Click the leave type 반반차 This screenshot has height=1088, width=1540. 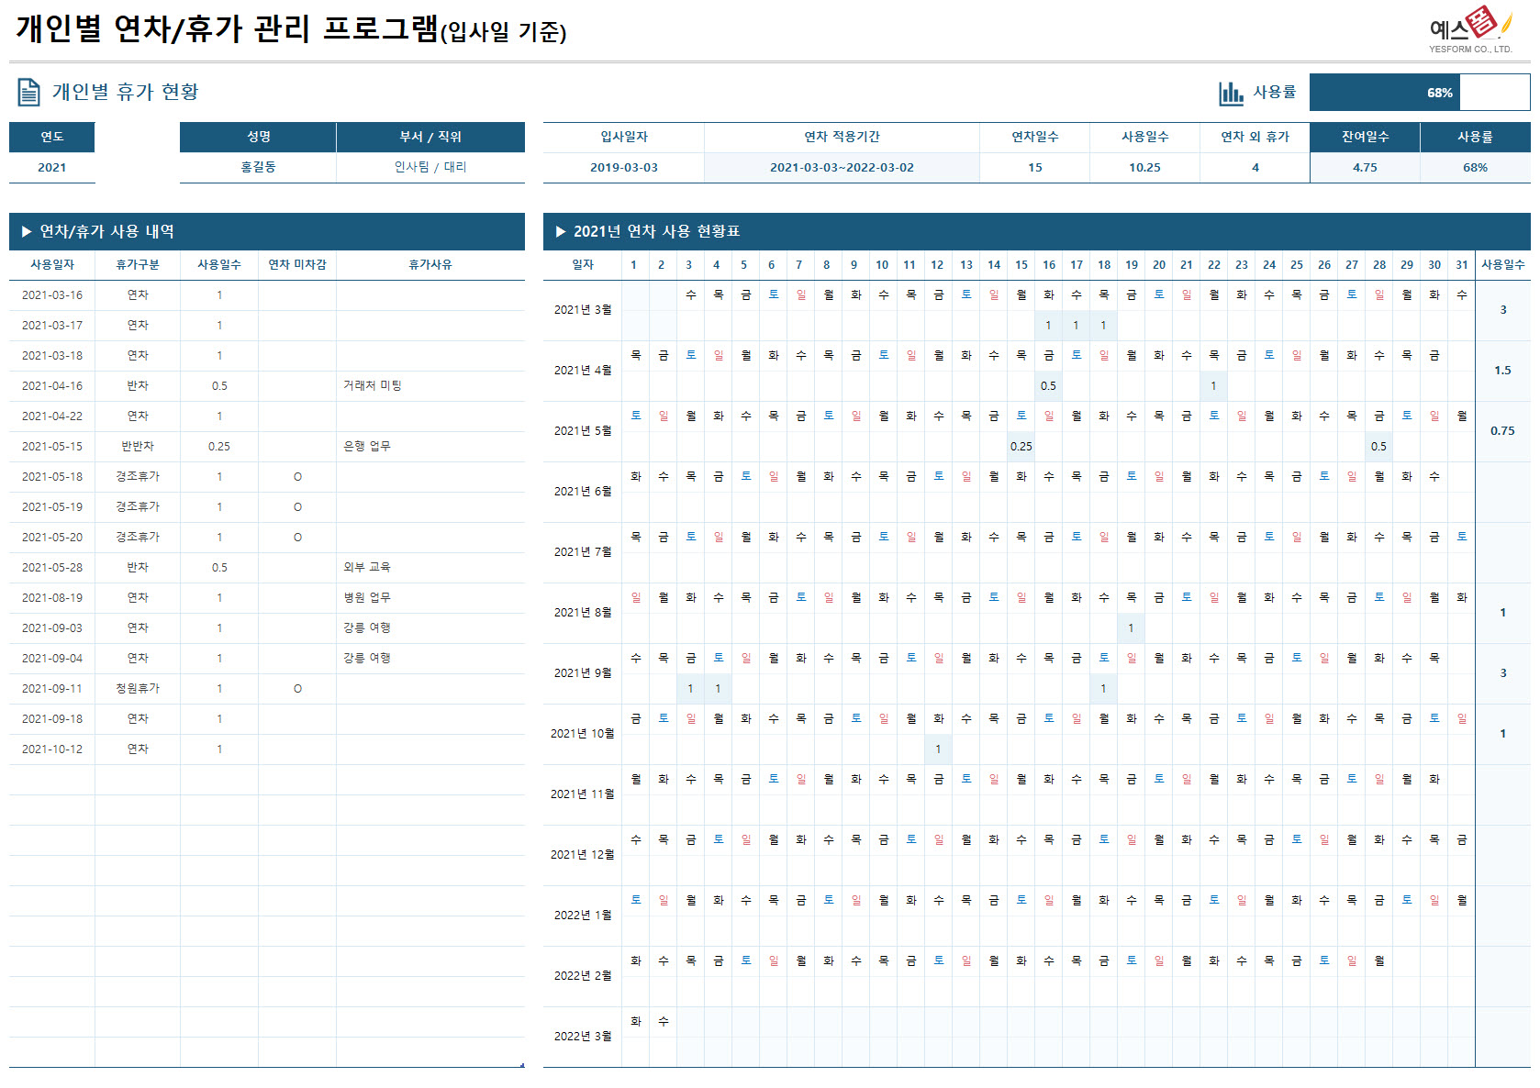(138, 447)
